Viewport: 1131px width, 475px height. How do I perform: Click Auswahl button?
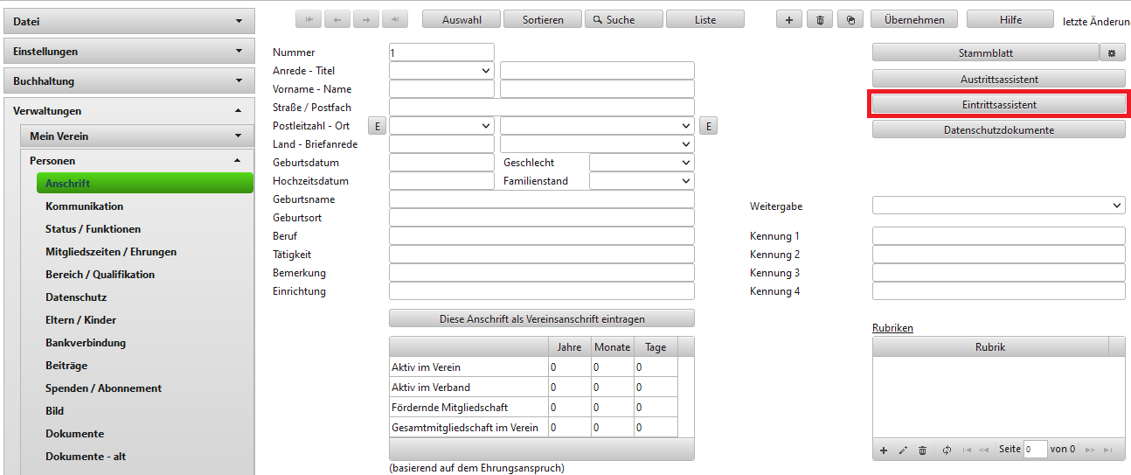[461, 19]
